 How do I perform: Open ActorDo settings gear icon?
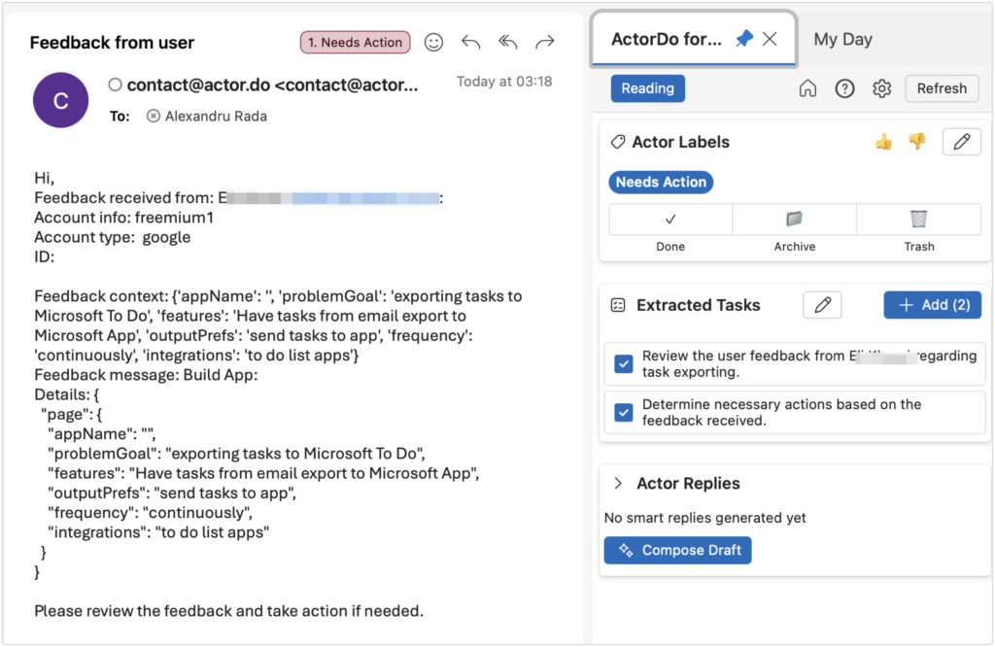coord(881,88)
